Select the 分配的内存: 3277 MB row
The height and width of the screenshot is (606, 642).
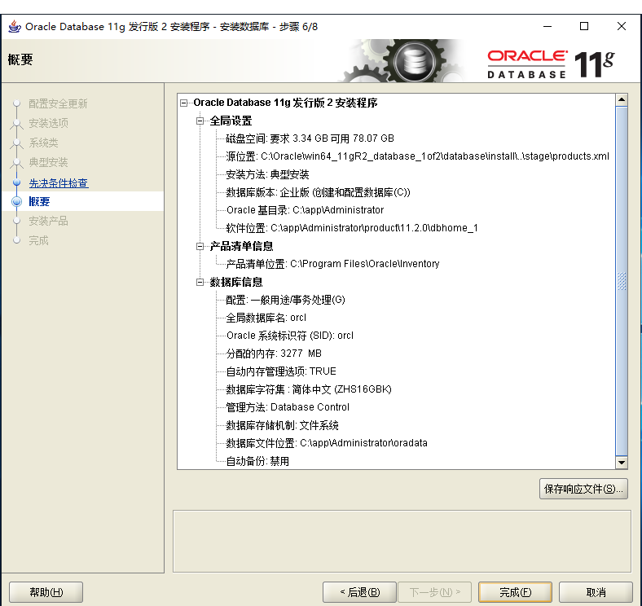point(274,353)
